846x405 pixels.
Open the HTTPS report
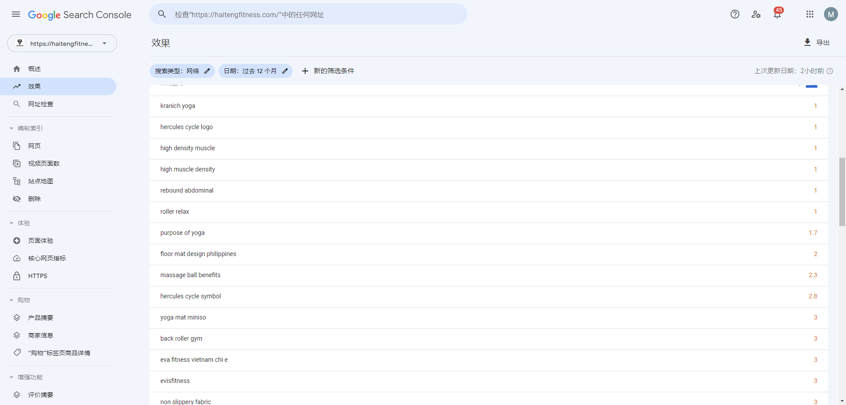(x=58, y=276)
